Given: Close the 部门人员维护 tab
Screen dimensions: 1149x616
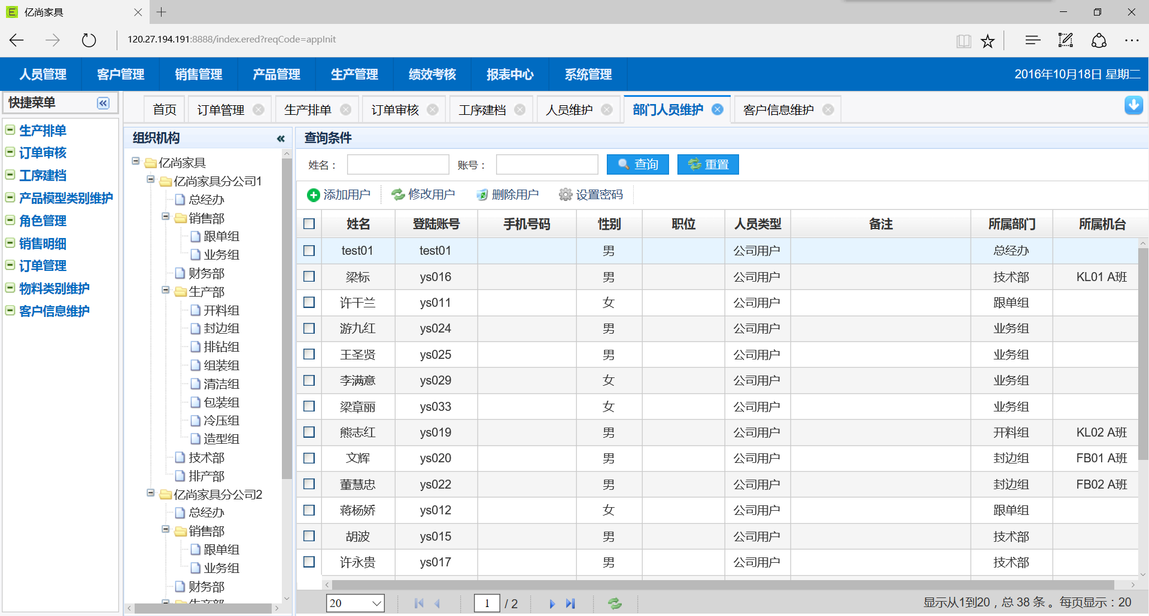Looking at the screenshot, I should (718, 109).
